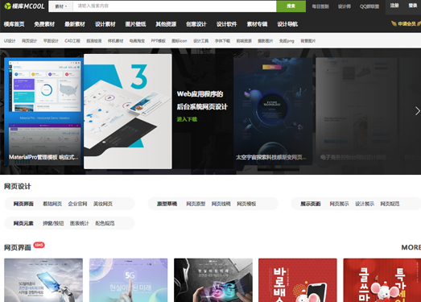The image size is (421, 302).
Task: Open the MaterialPro管理模板 carousel slide
Action: 43,111
